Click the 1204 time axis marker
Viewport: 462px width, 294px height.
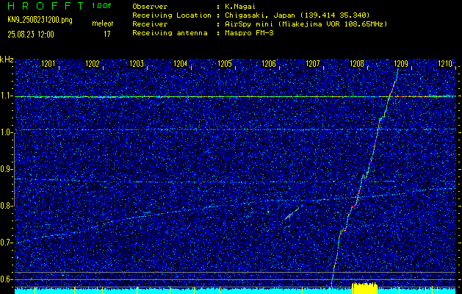tap(181, 63)
